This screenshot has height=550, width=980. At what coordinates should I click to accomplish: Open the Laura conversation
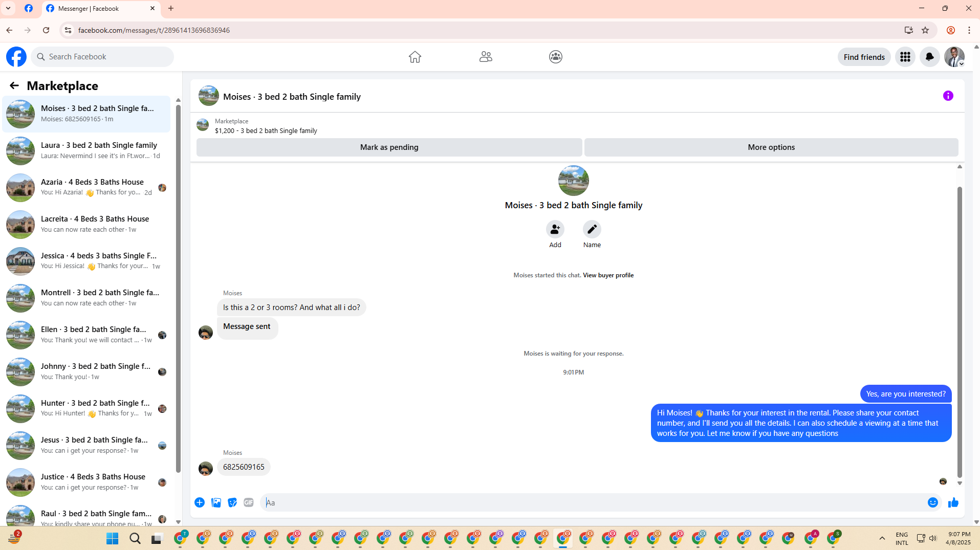(x=86, y=150)
